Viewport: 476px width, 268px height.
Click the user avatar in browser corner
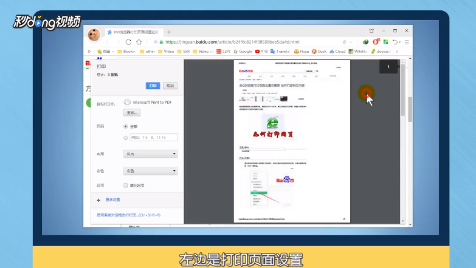point(94,35)
